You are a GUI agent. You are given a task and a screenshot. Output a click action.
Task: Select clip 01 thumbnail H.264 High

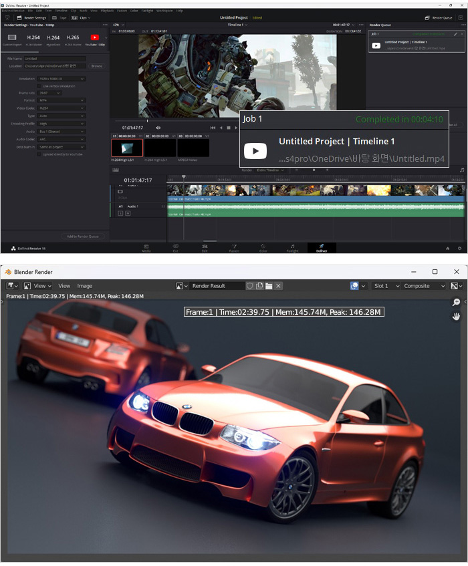coord(127,148)
